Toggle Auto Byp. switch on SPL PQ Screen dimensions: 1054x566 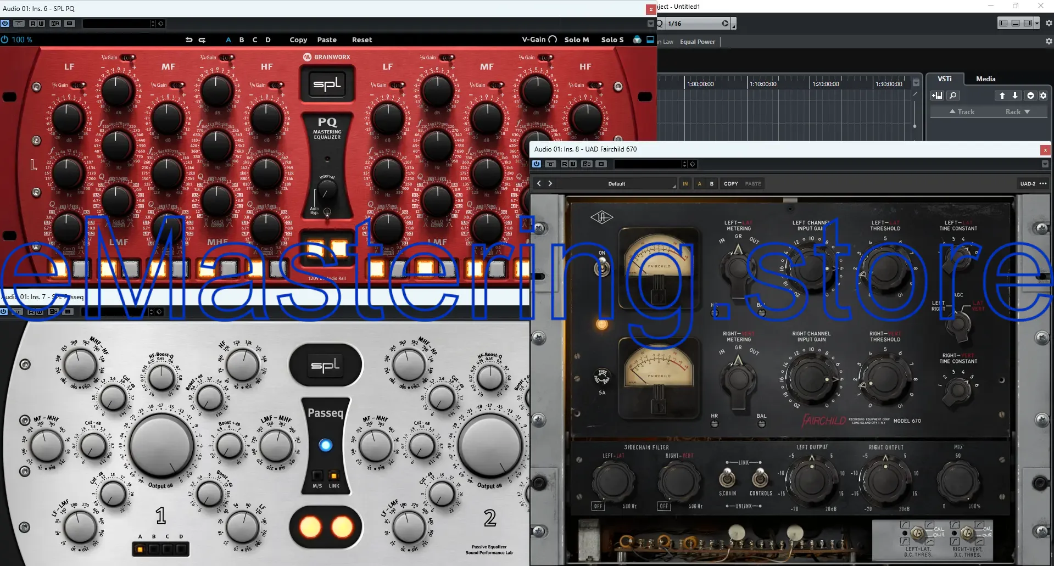point(327,212)
